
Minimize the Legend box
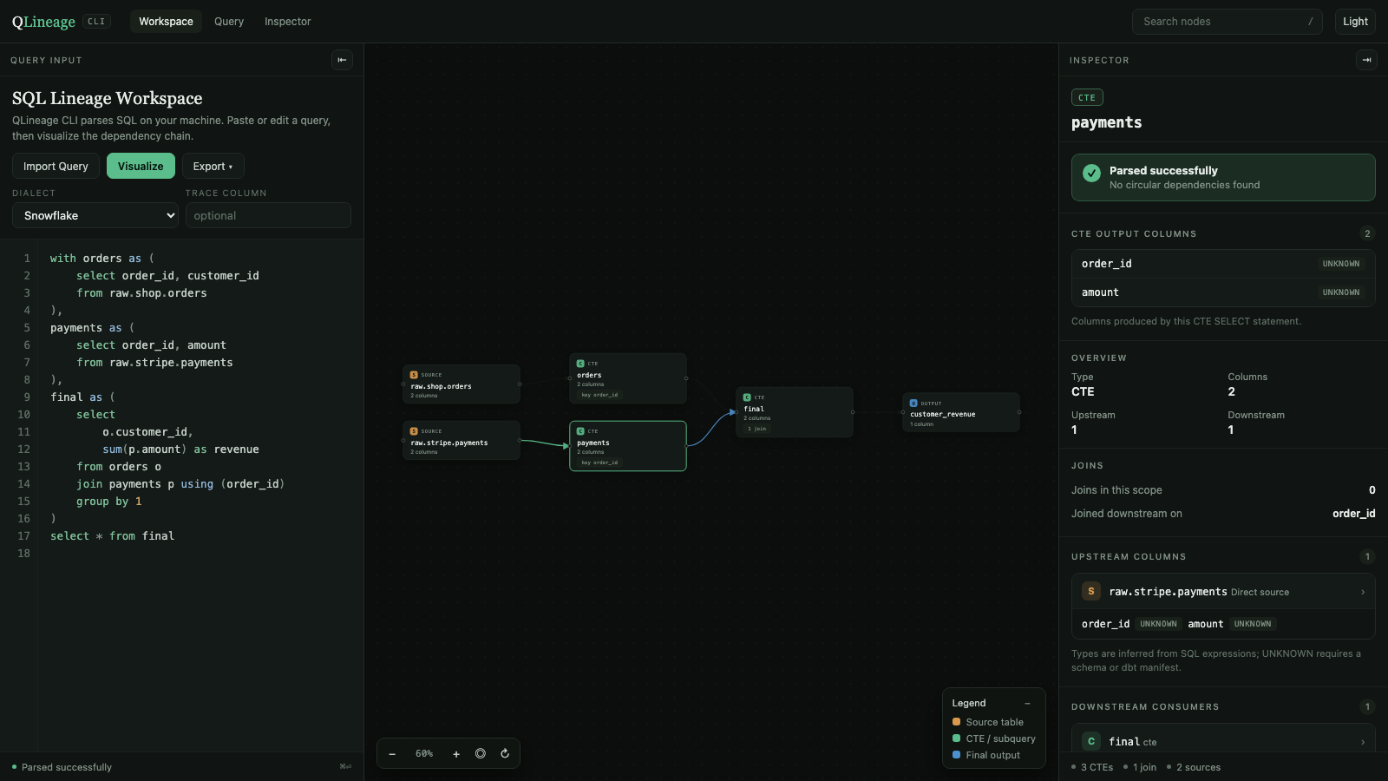coord(1027,703)
